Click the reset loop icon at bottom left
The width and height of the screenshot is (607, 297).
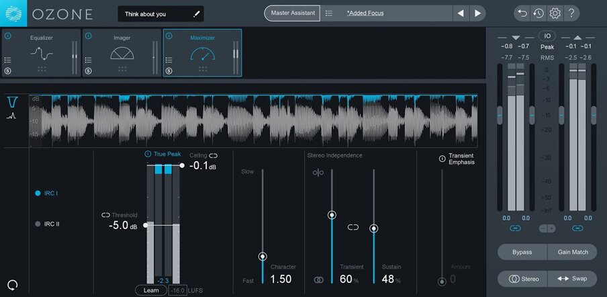click(x=12, y=286)
